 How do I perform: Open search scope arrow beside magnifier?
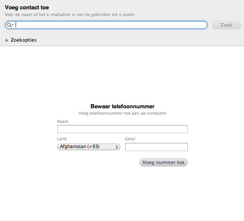coord(13,25)
